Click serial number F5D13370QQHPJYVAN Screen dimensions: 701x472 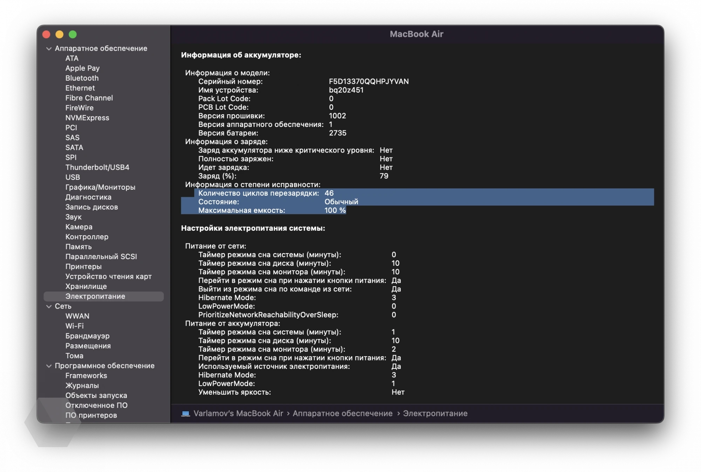[x=369, y=81]
